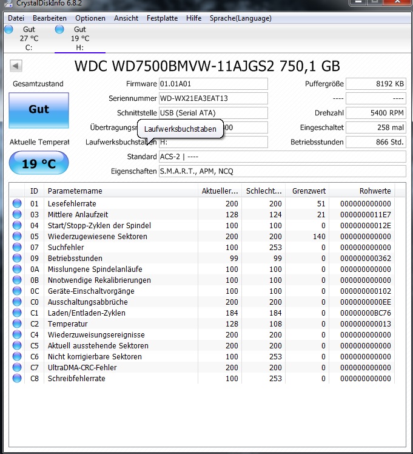
Task: Select the Wiederzugewiesene Sektoren parameter name
Action: [98, 236]
